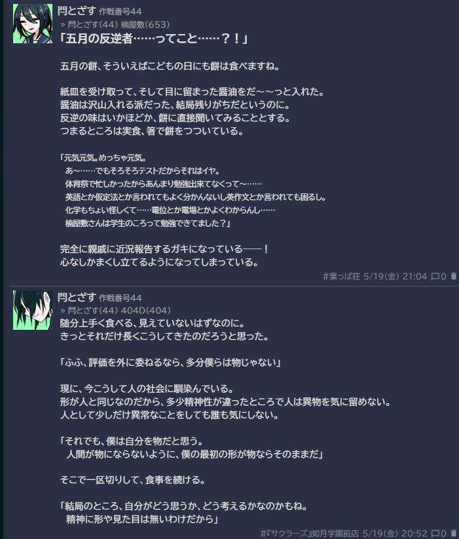Viewport: 459px width, 539px height.
Task: Open comments on the 20:52 post
Action: pos(439,533)
